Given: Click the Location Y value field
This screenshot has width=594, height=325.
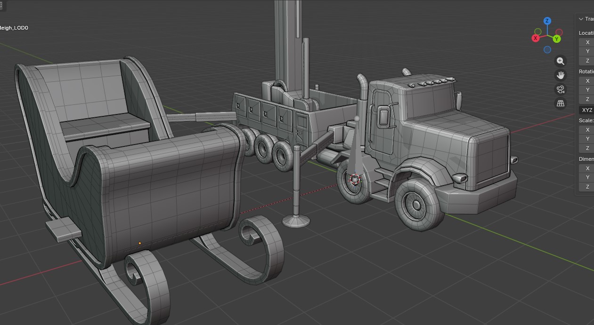Looking at the screenshot, I should 589,51.
